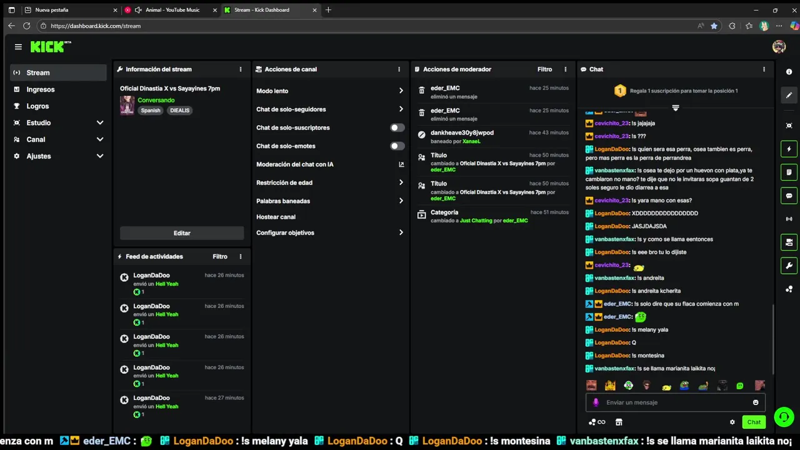Open a new browser tab with plus button

coord(328,10)
